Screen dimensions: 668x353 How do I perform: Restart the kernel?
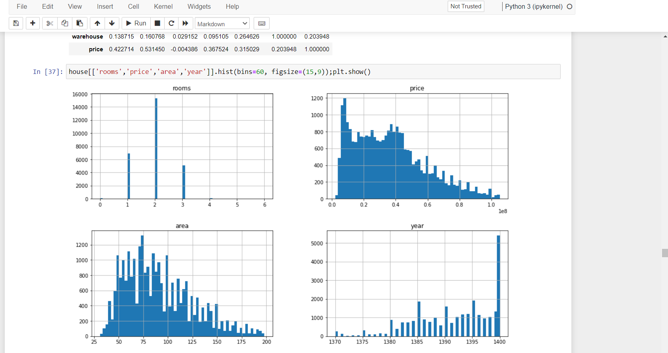pos(171,23)
